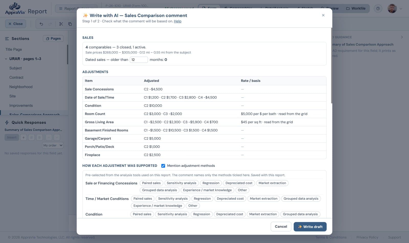Viewport: 409px width, 243px height.
Task: Open the Improvements section
Action: 21,106
